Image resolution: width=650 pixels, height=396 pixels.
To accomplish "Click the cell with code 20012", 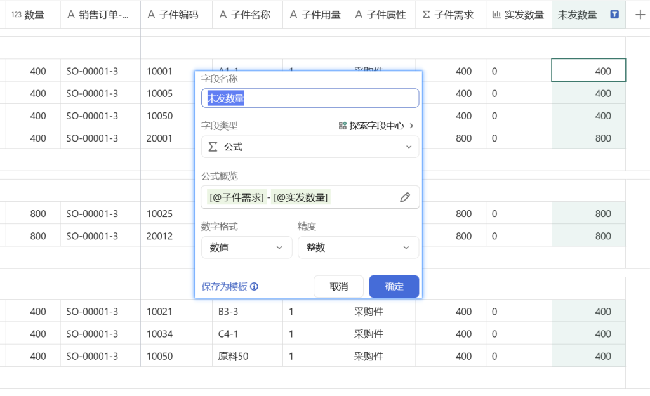I will (x=168, y=235).
